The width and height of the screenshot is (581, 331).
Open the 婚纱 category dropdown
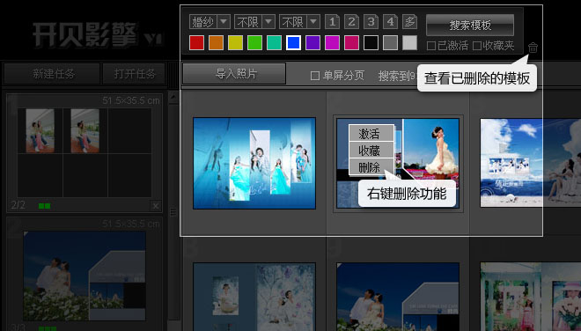coord(210,22)
